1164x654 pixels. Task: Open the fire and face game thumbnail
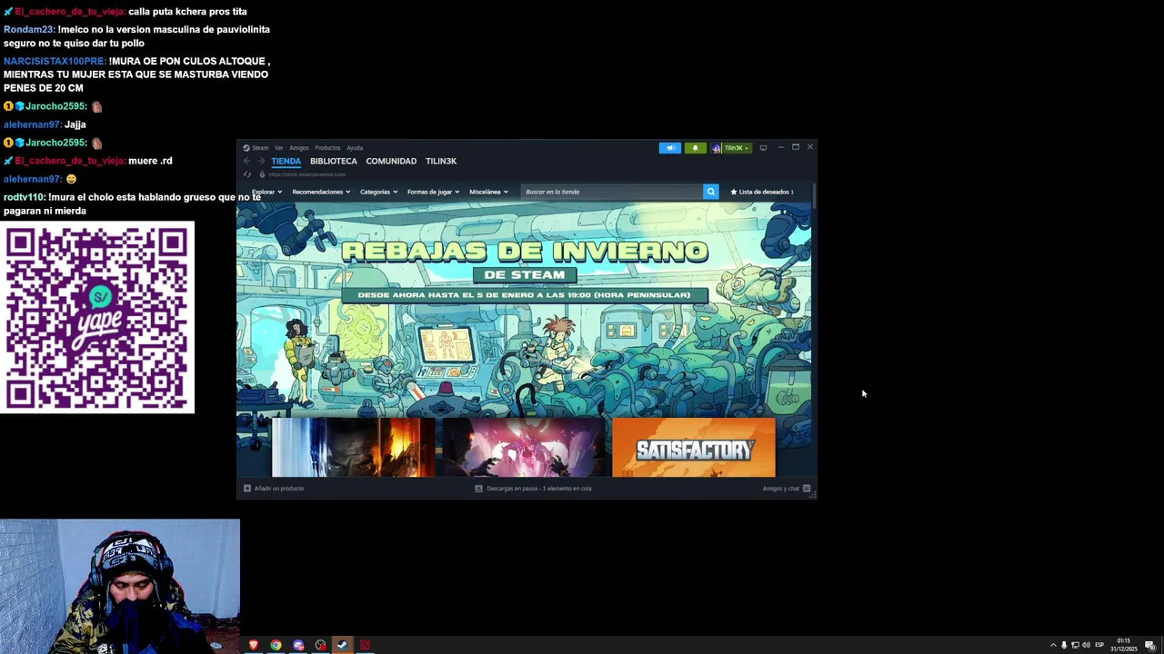point(353,447)
